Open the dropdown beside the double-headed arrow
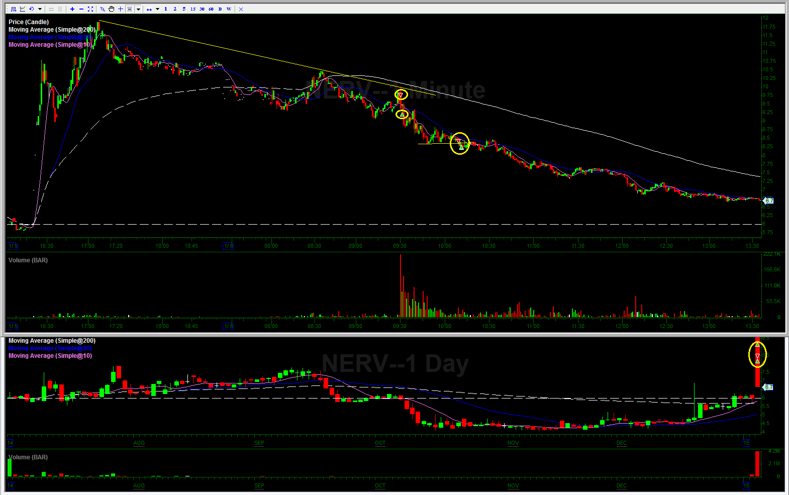The width and height of the screenshot is (789, 495). pos(157,9)
